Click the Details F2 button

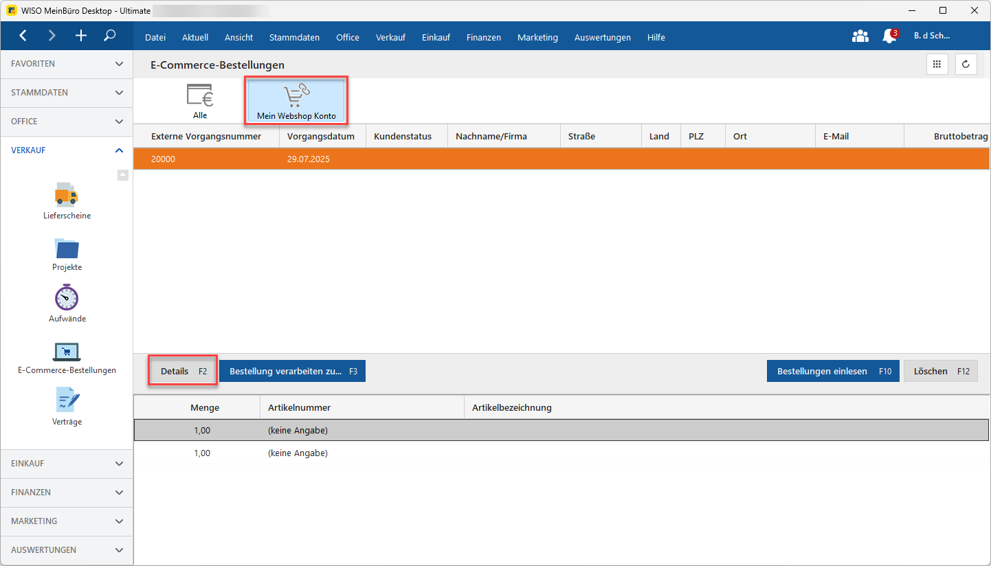183,371
